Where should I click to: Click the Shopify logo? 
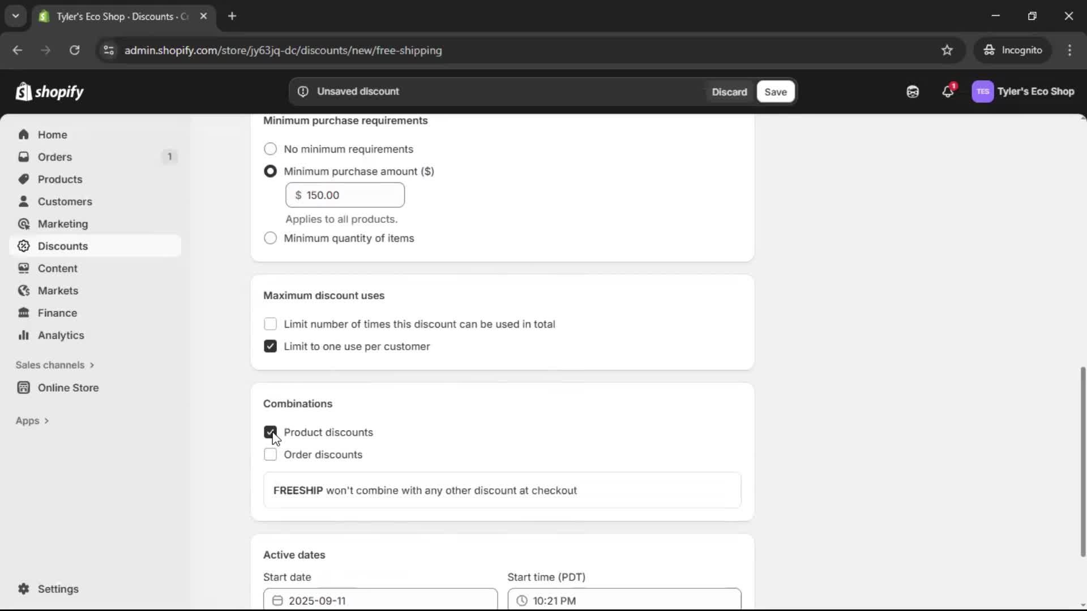point(50,91)
